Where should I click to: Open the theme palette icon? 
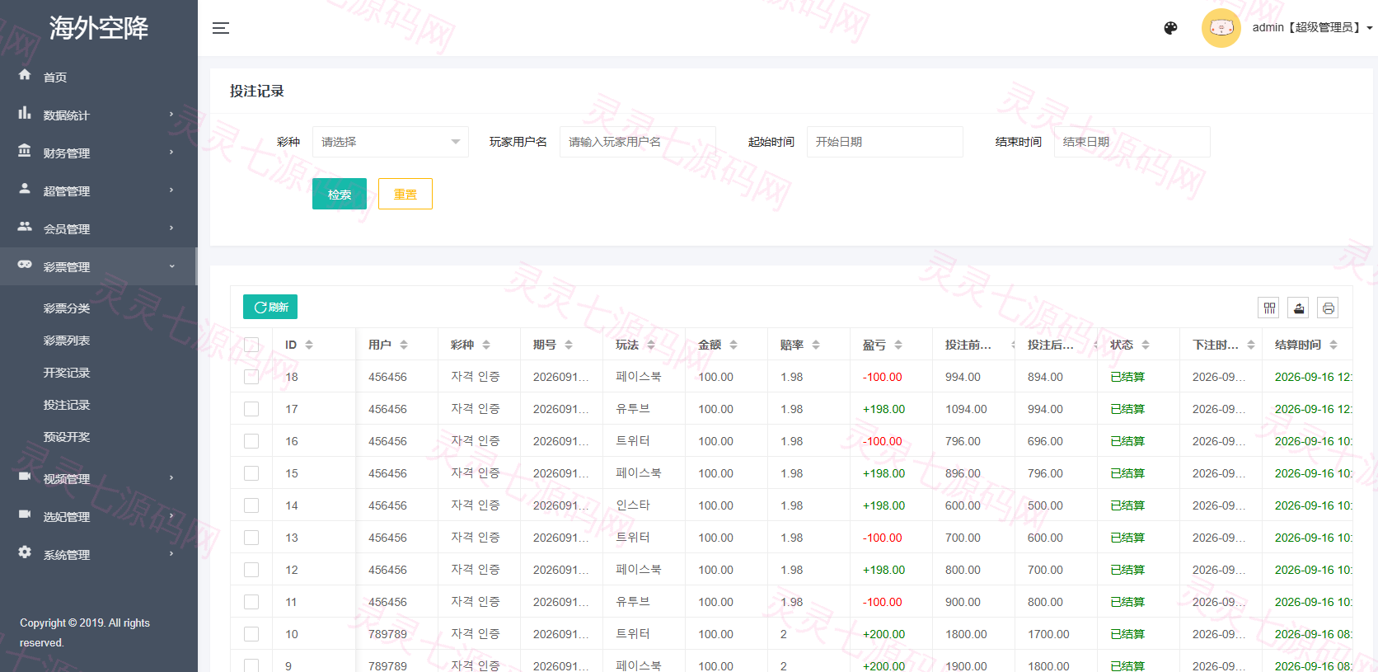[x=1170, y=28]
